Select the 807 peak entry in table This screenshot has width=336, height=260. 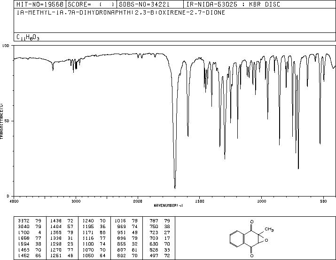coord(128,250)
